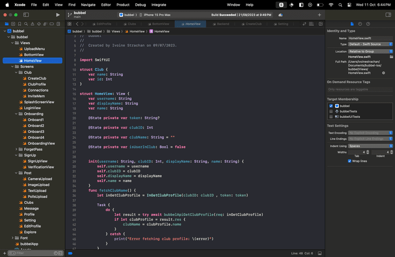This screenshot has width=395, height=257.
Task: Open the Navigate menu
Action: point(88,5)
